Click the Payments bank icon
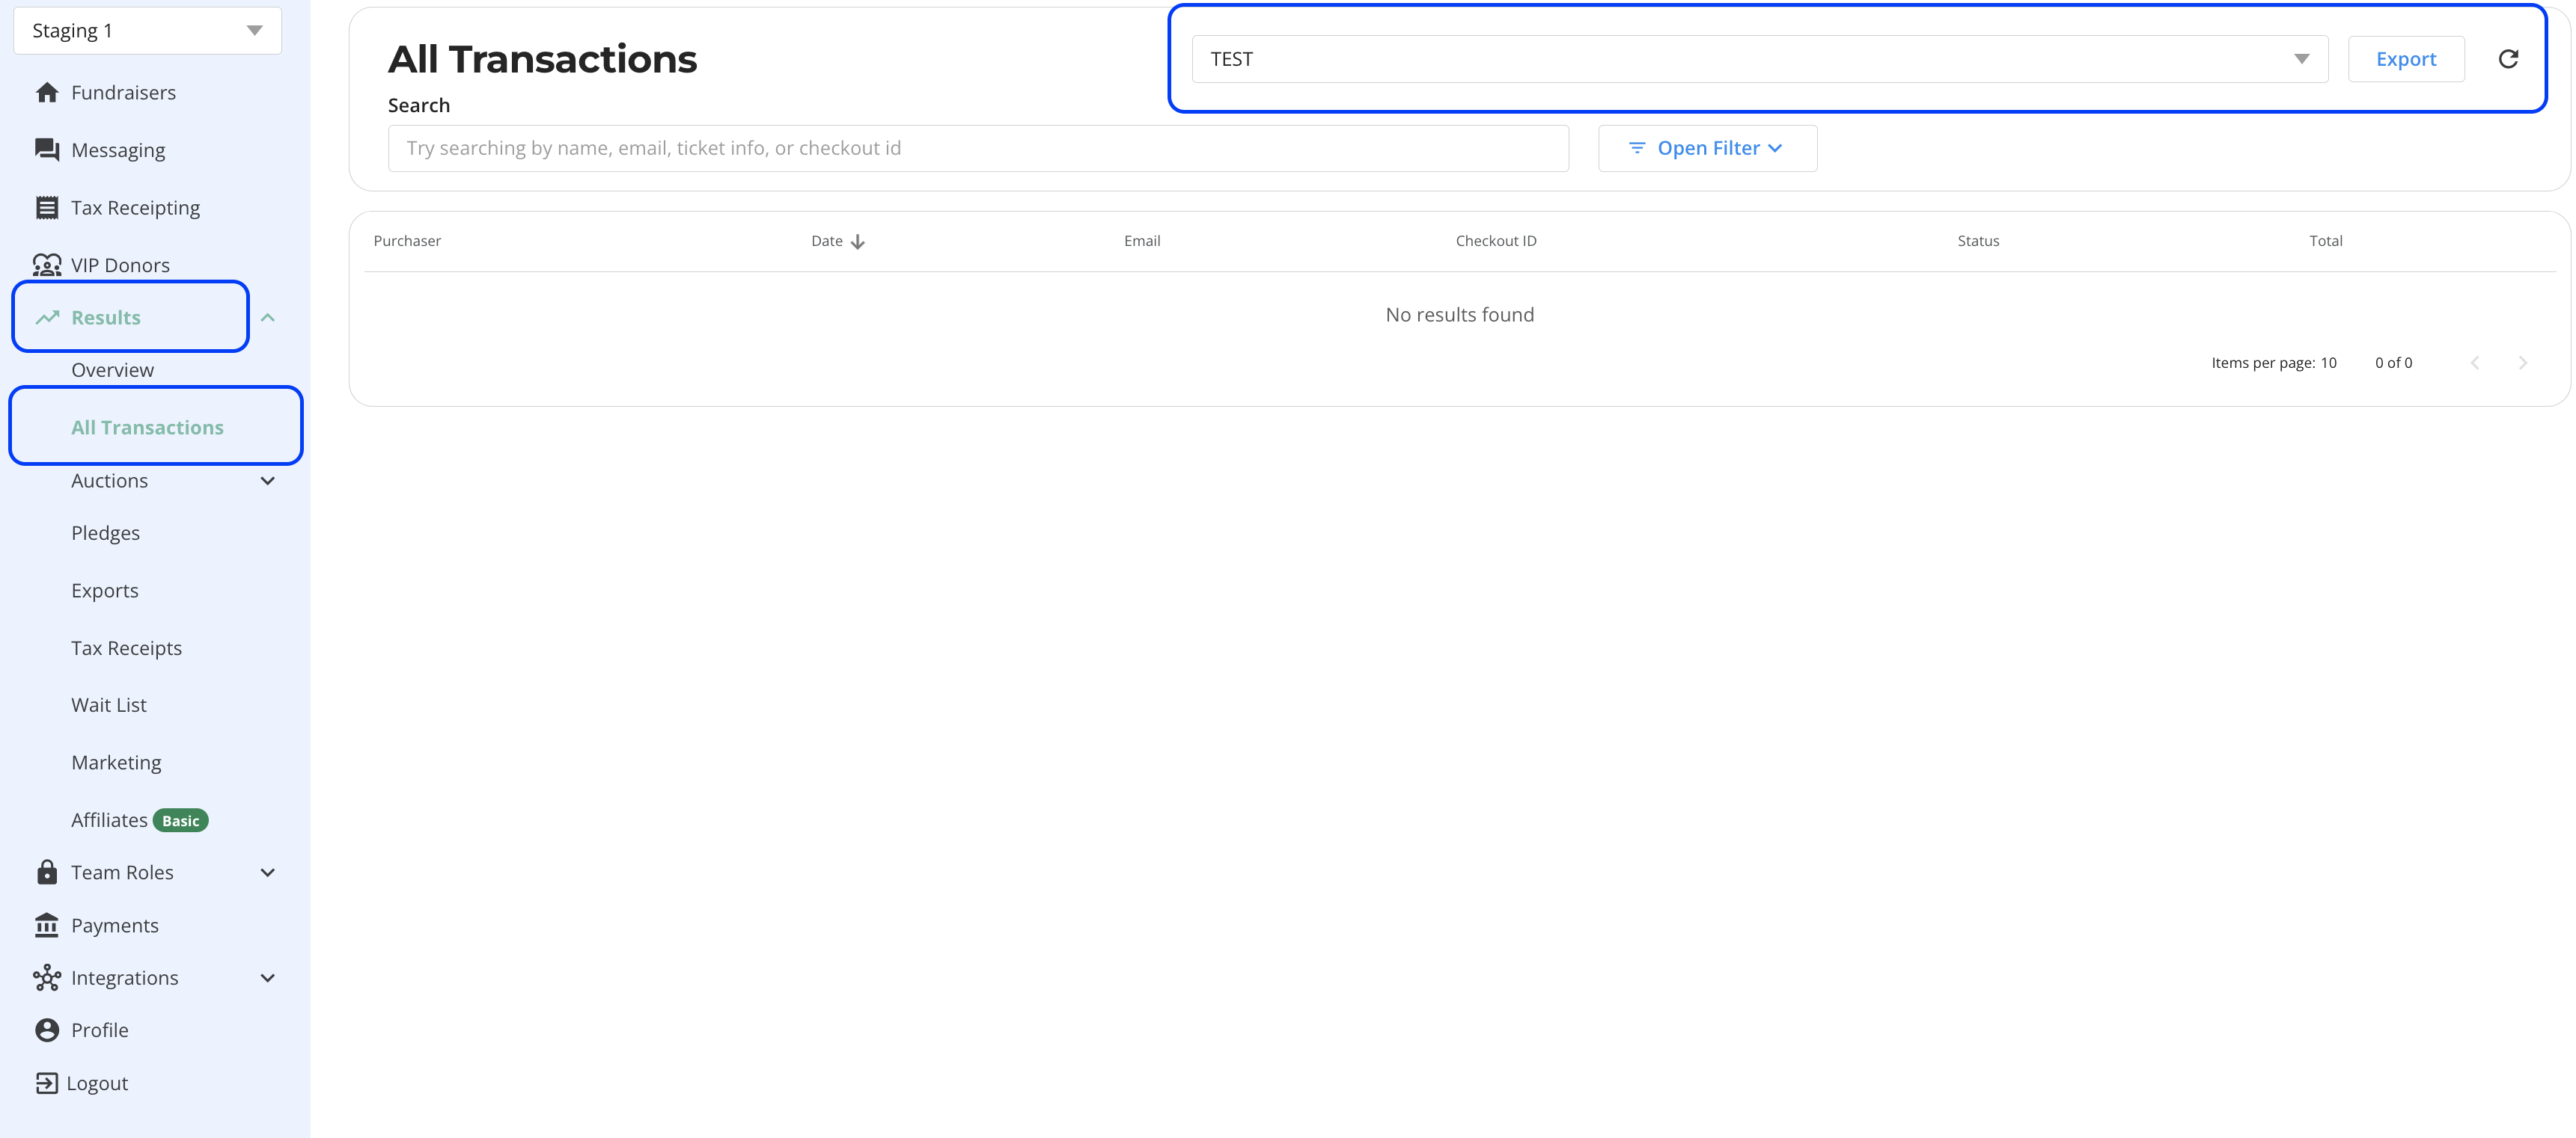Viewport: 2576px width, 1138px height. [47, 925]
